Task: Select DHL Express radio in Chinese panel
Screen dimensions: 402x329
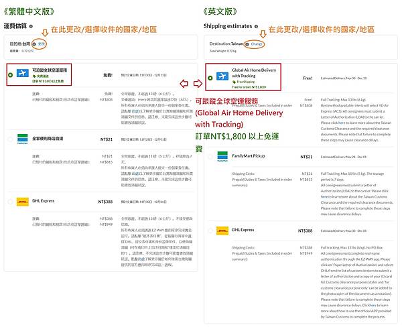Action: pos(11,202)
